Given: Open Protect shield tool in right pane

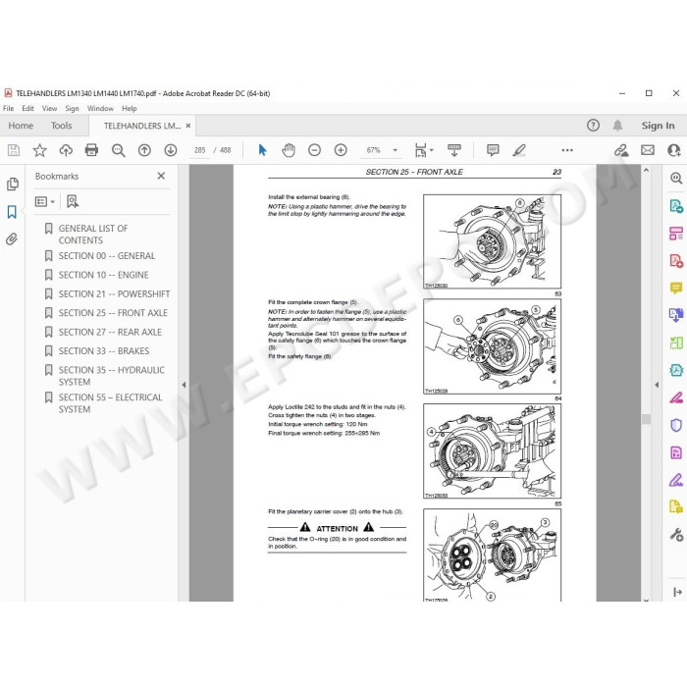Looking at the screenshot, I should [676, 425].
